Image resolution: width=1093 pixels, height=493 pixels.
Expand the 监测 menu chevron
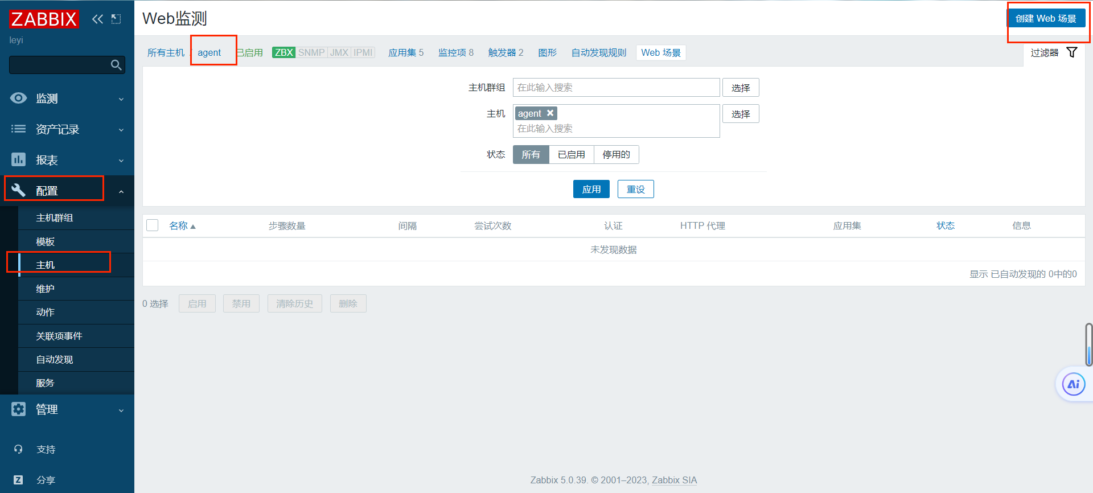[121, 99]
